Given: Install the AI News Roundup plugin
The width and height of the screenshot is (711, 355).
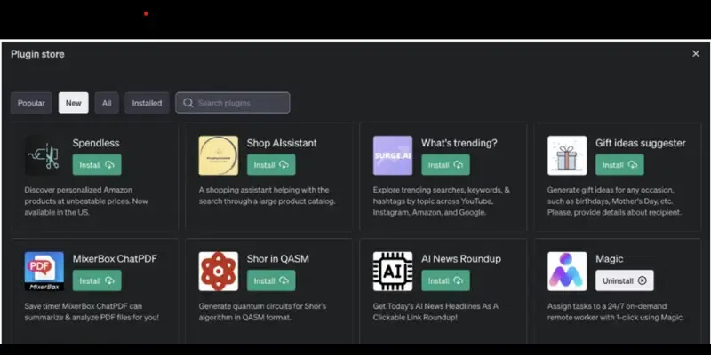Looking at the screenshot, I should pos(445,280).
